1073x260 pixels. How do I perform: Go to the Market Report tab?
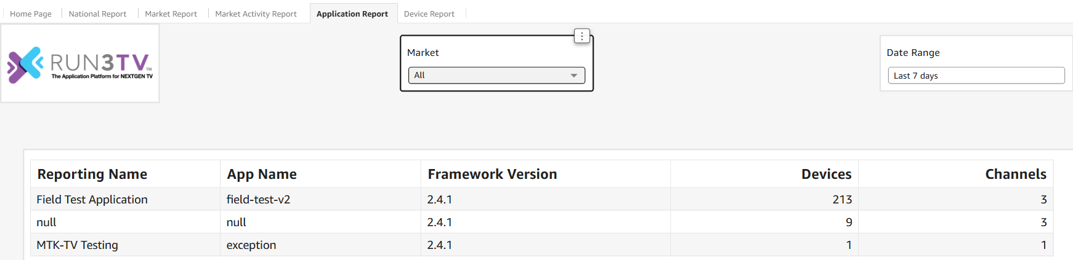coord(171,14)
